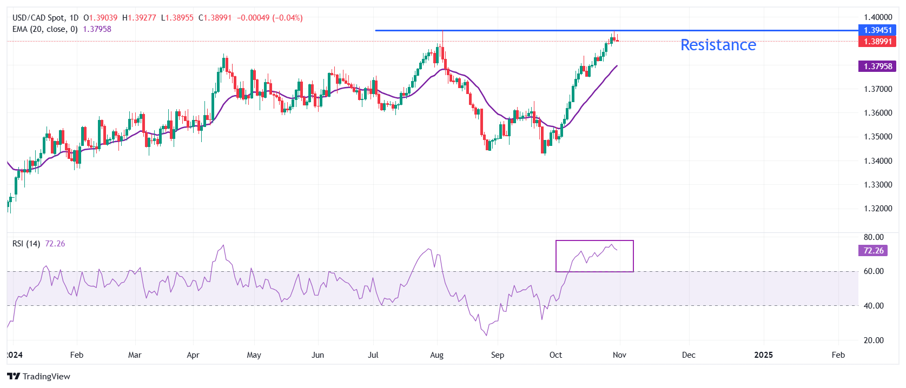This screenshot has width=906, height=388.
Task: Open the RSI (14) indicator legend
Action: (x=26, y=244)
